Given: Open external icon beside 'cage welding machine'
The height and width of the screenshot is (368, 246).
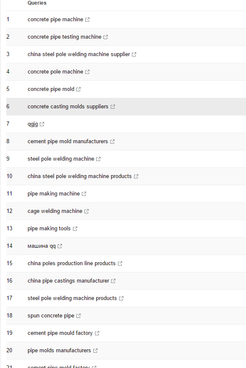Looking at the screenshot, I should (87, 211).
